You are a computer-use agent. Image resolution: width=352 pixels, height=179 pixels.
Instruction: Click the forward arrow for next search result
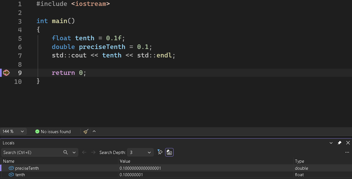[x=93, y=152]
